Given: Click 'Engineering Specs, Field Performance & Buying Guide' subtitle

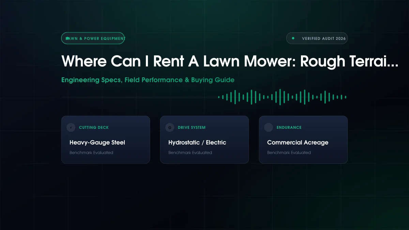Looking at the screenshot, I should click(x=148, y=80).
